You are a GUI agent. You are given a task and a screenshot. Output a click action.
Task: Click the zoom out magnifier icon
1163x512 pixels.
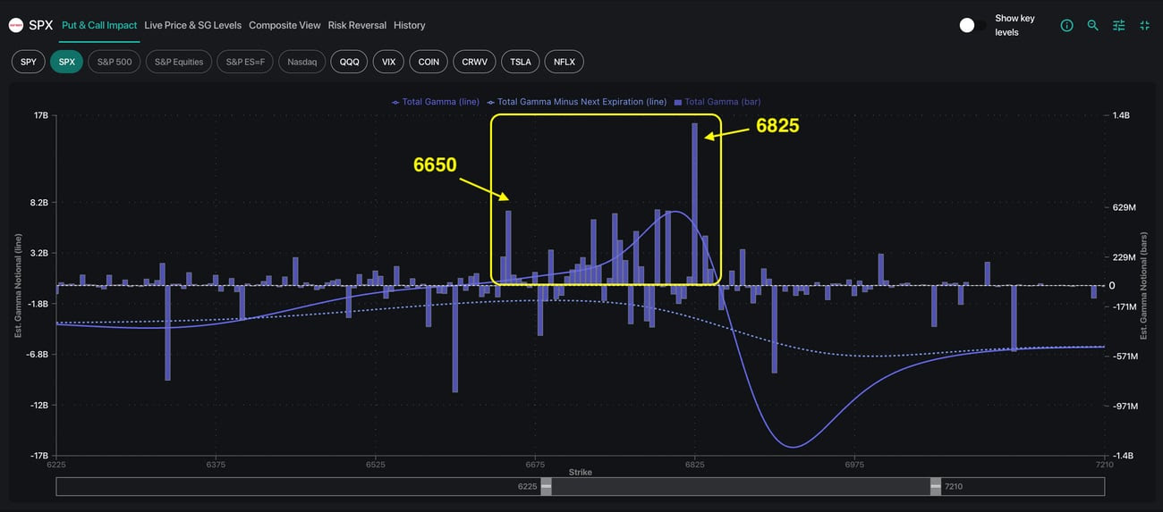pyautogui.click(x=1092, y=26)
